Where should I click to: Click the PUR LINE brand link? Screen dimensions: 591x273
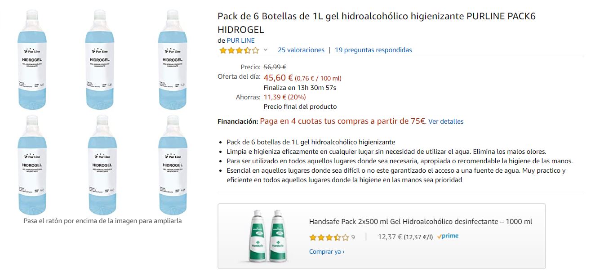(x=240, y=40)
